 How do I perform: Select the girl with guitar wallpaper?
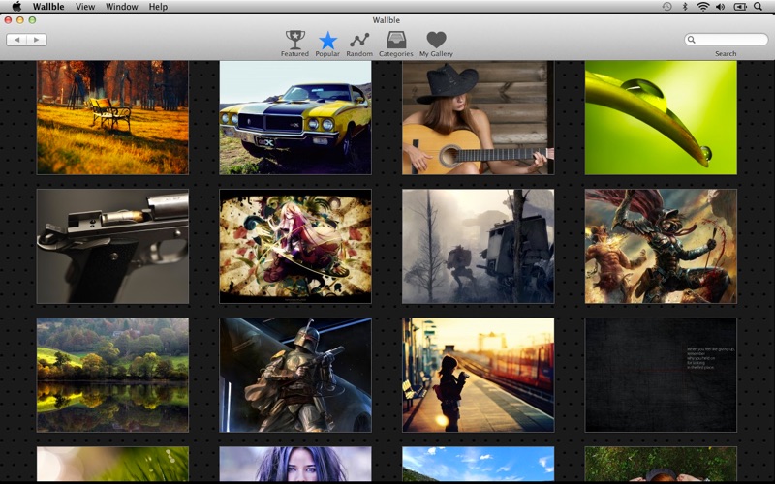click(478, 117)
